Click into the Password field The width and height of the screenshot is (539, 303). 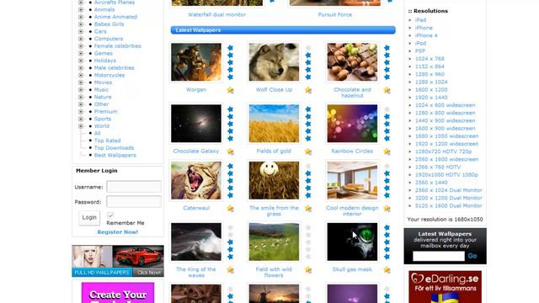(x=134, y=201)
